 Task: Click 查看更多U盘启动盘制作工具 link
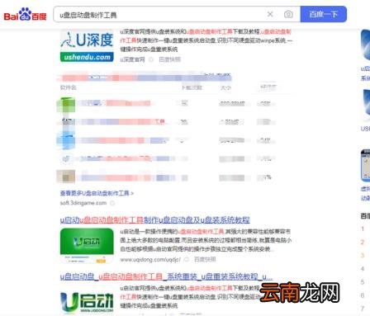[97, 193]
